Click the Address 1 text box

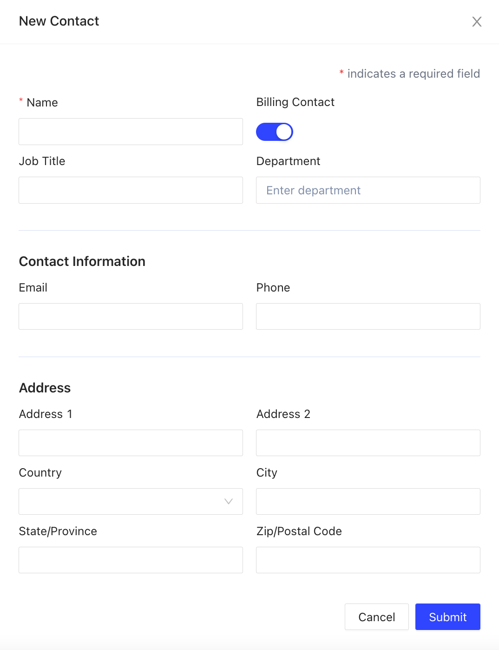pyautogui.click(x=131, y=443)
